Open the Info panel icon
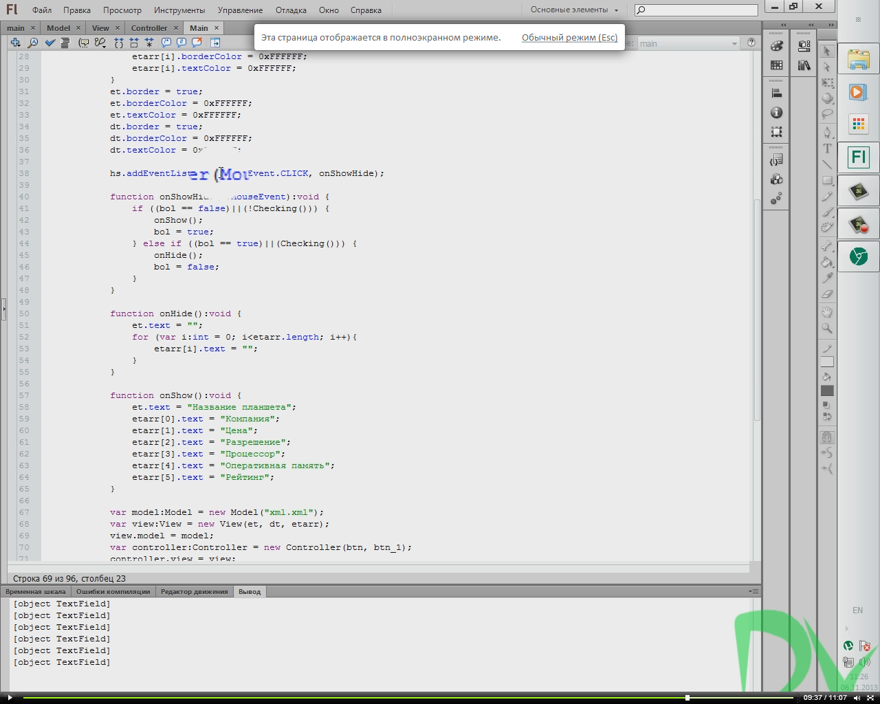Image resolution: width=880 pixels, height=704 pixels. tap(777, 113)
